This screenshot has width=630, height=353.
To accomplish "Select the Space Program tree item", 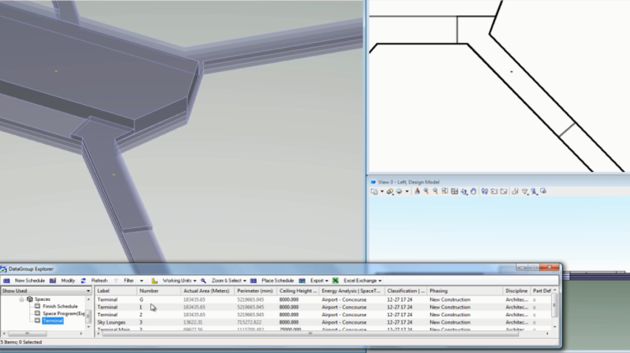I will 64,314.
